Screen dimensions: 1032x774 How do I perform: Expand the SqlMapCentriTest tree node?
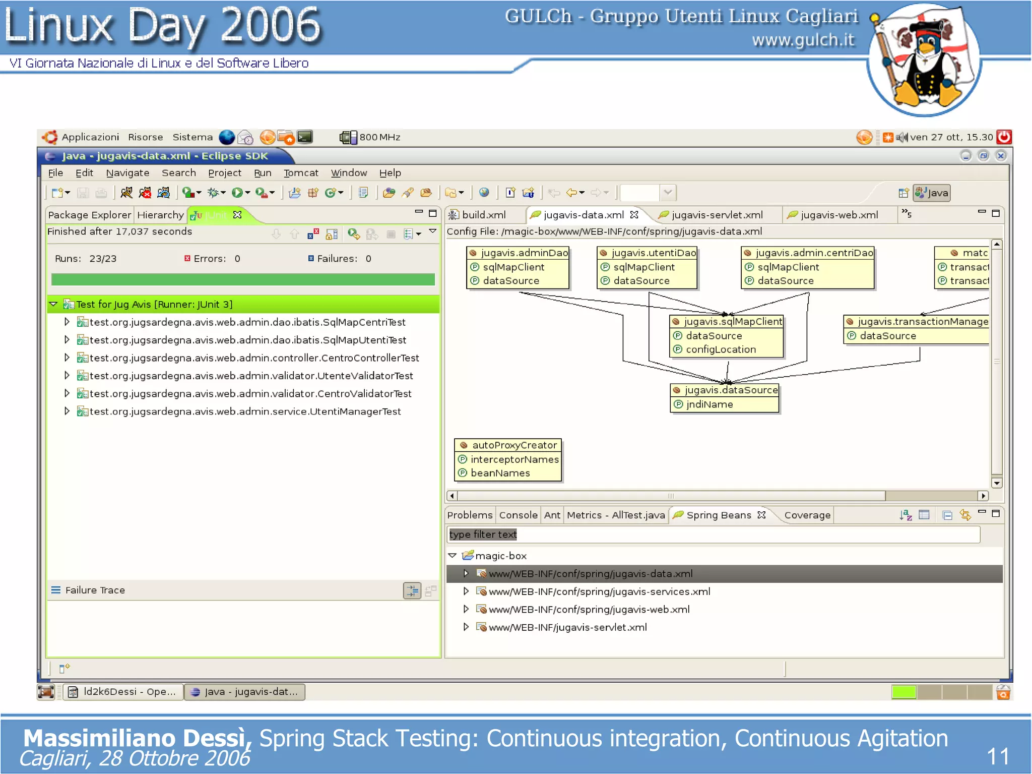pos(67,322)
